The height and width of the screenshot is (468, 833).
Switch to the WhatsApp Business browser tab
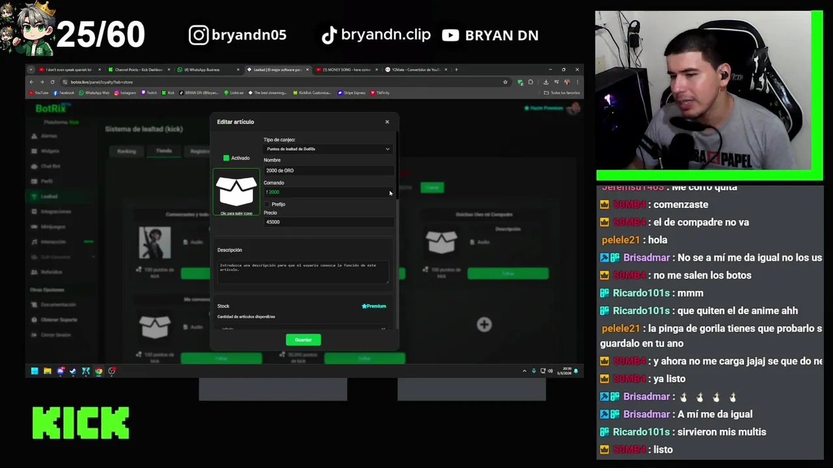(x=207, y=70)
